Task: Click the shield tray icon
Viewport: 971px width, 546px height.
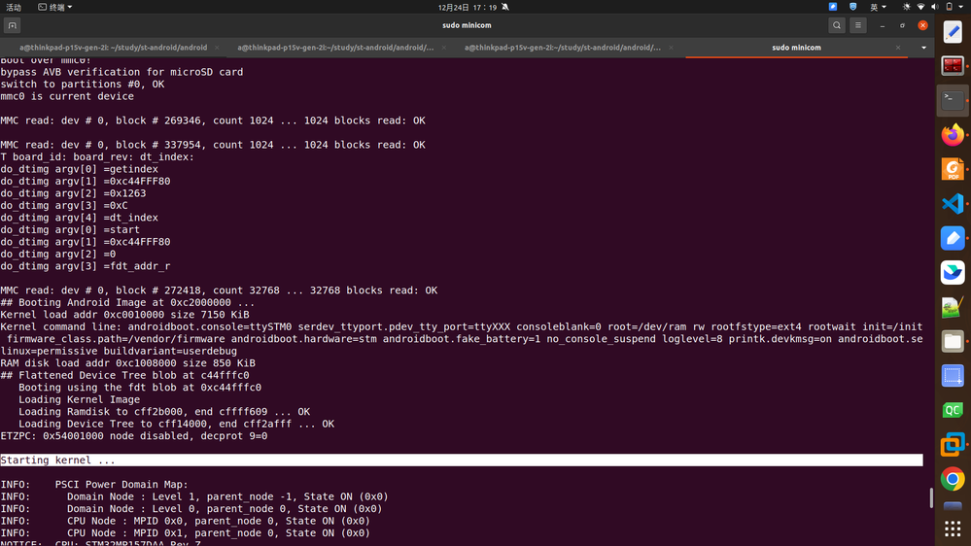Action: click(852, 7)
